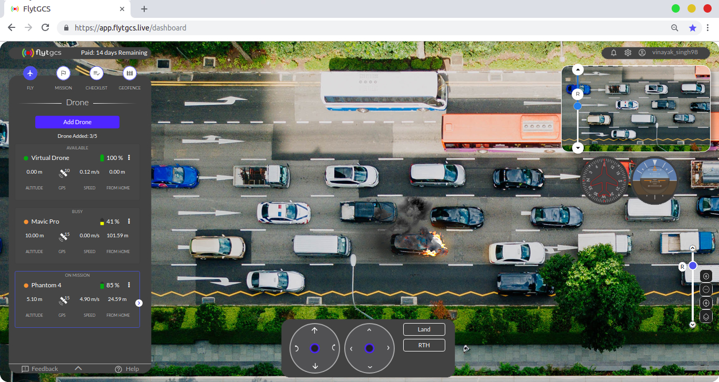The height and width of the screenshot is (382, 719).
Task: Click the browser reload button
Action: [x=45, y=27]
